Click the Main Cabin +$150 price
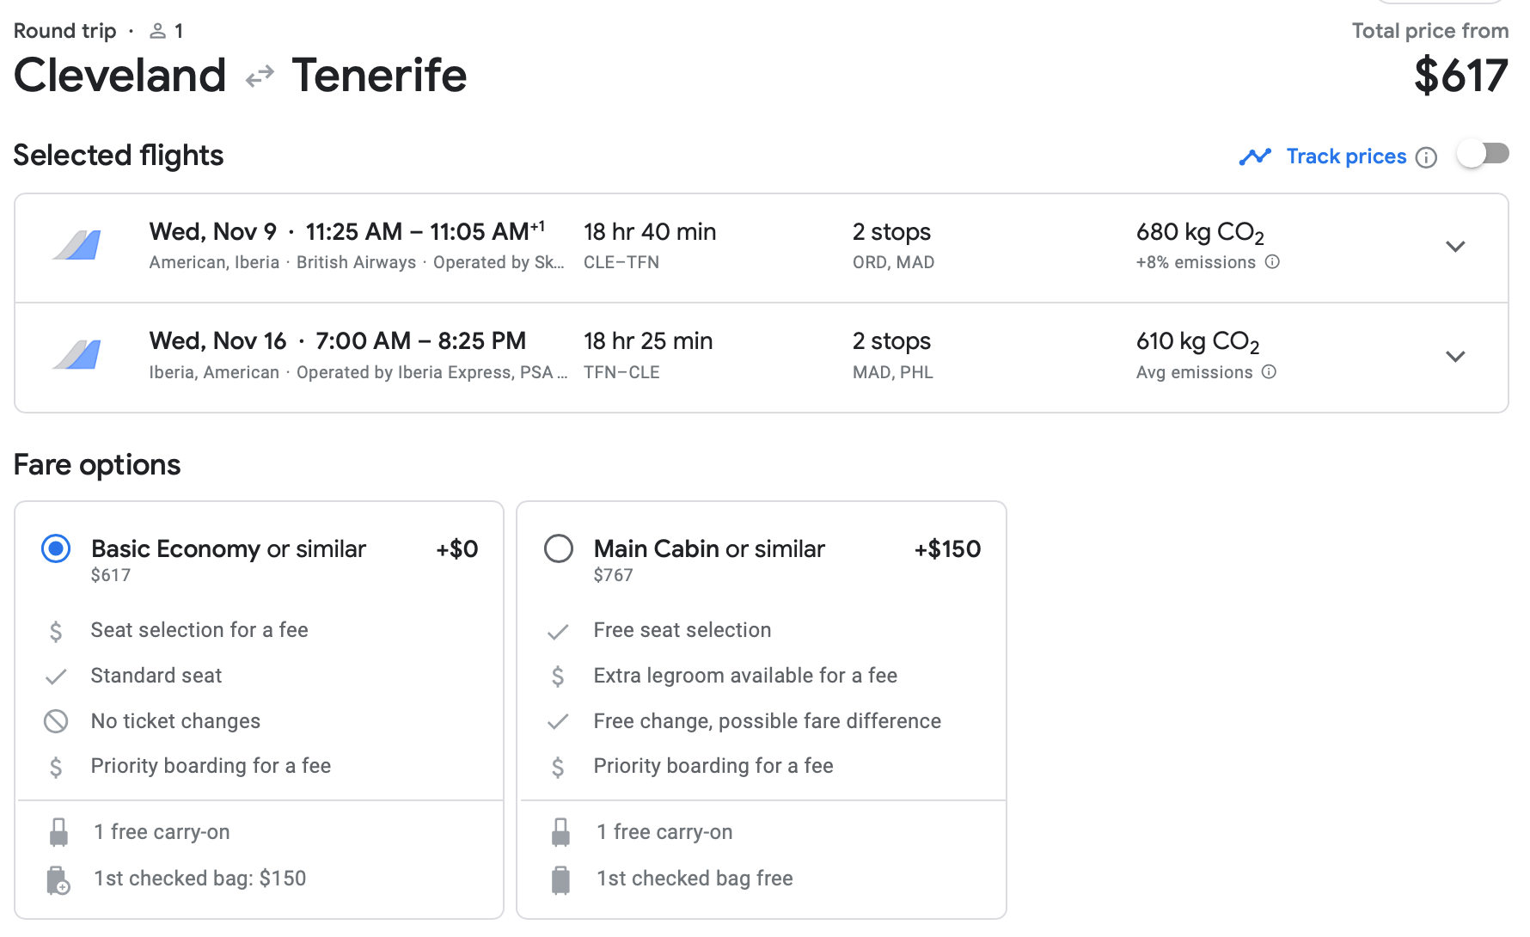 [947, 549]
